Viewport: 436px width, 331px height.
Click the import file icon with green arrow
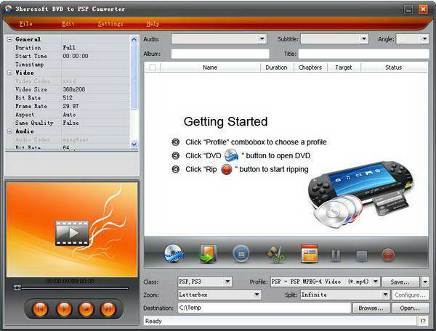point(207,254)
